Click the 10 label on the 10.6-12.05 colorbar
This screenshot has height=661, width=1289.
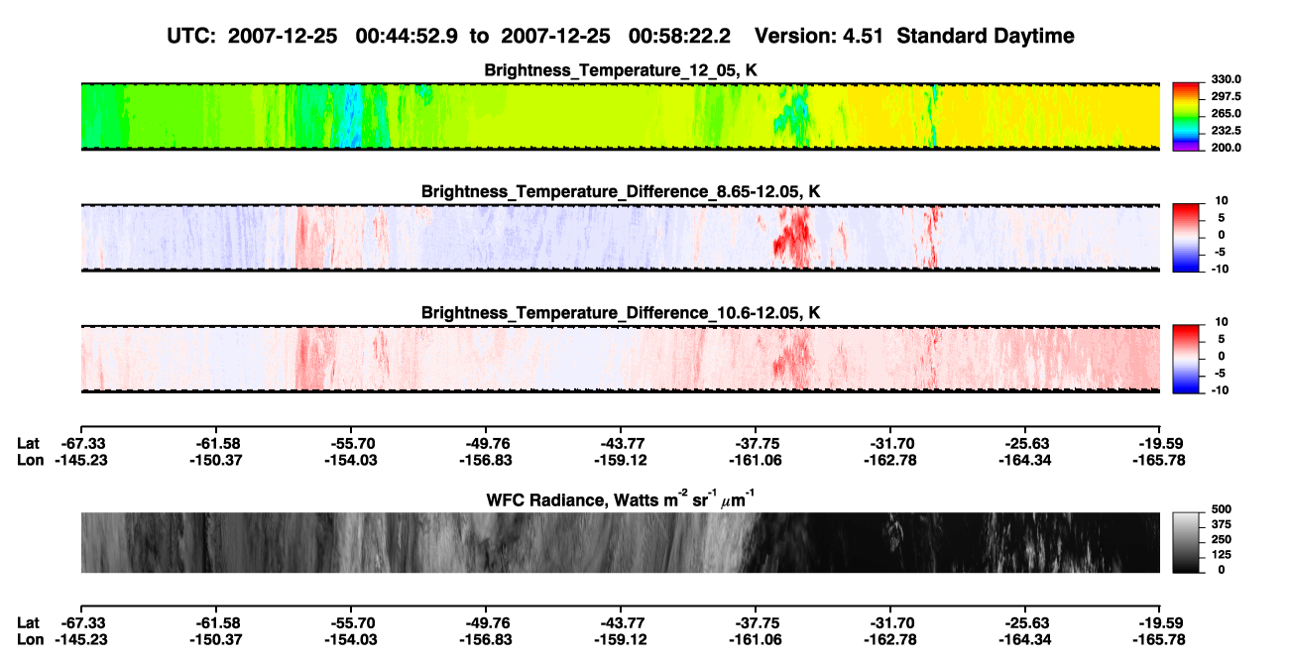tap(1221, 322)
